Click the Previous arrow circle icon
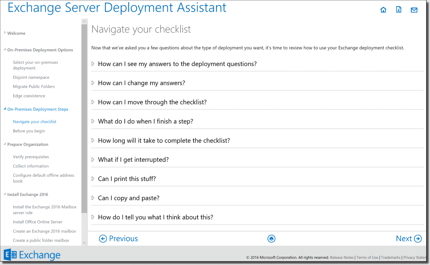 (103, 238)
